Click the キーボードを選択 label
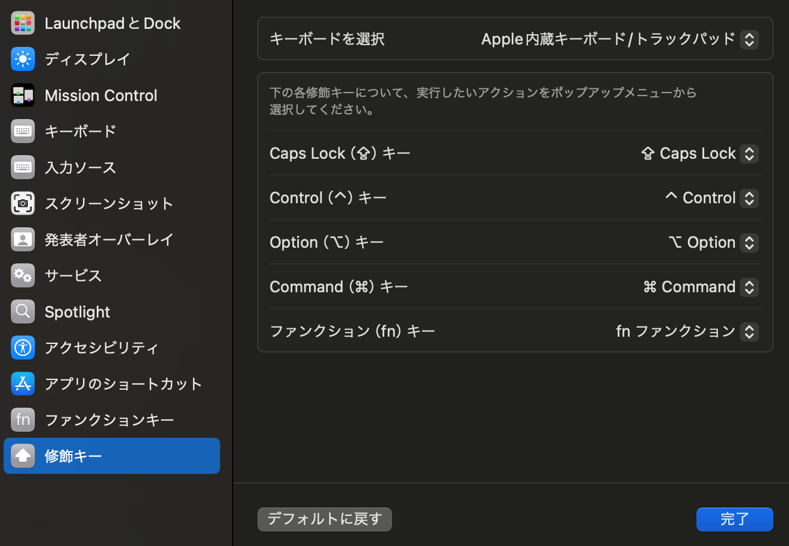Image resolution: width=789 pixels, height=546 pixels. [327, 40]
